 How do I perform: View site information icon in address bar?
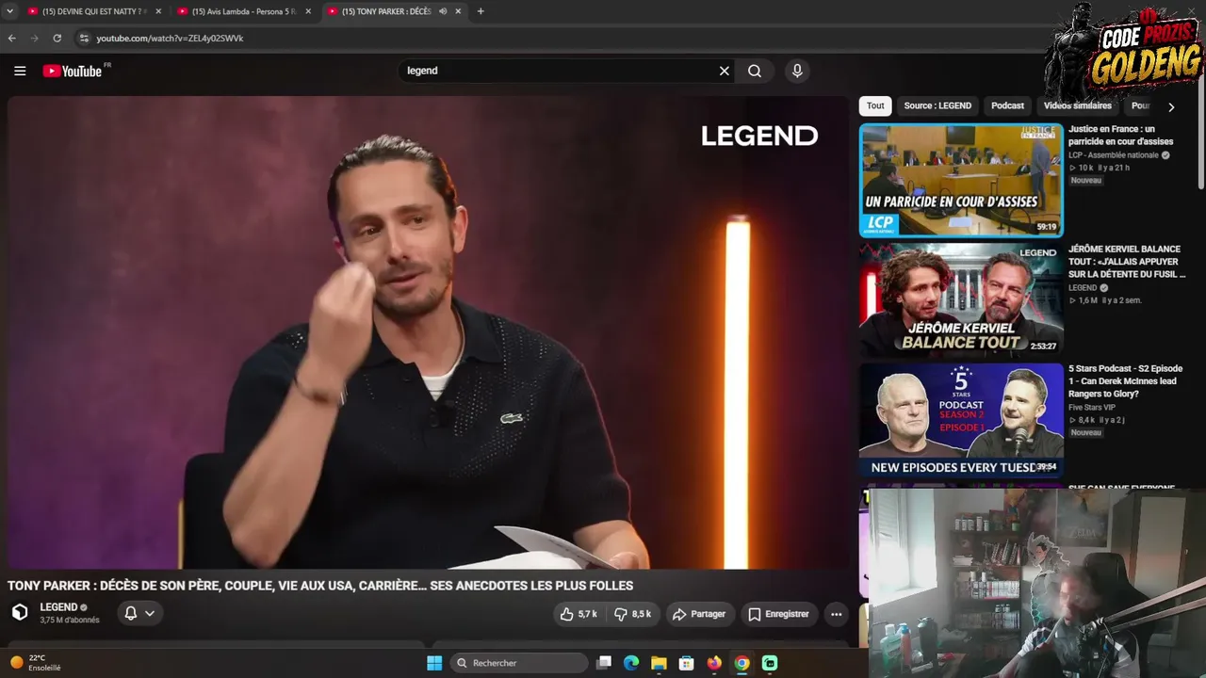point(84,38)
